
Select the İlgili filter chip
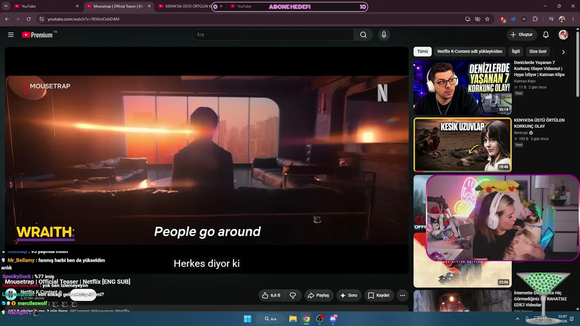point(516,52)
